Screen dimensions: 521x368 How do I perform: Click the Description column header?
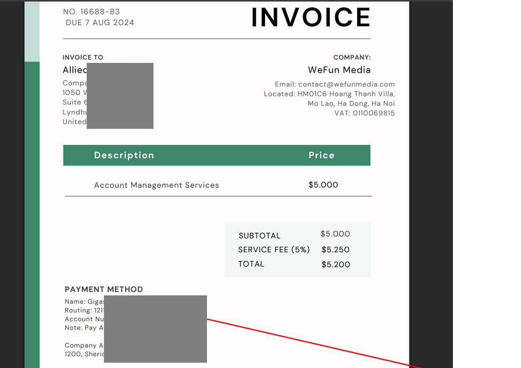(x=124, y=155)
